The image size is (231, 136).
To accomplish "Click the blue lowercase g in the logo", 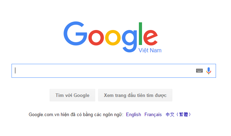I will tap(129, 41).
